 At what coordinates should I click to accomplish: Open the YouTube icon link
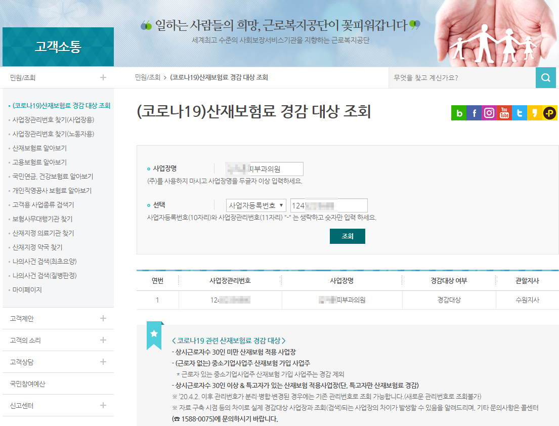504,113
